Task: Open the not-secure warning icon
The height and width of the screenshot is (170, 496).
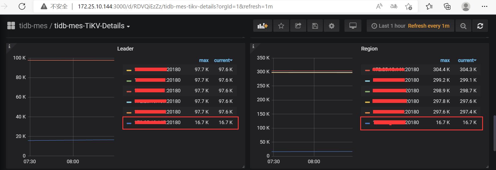Action: click(44, 6)
